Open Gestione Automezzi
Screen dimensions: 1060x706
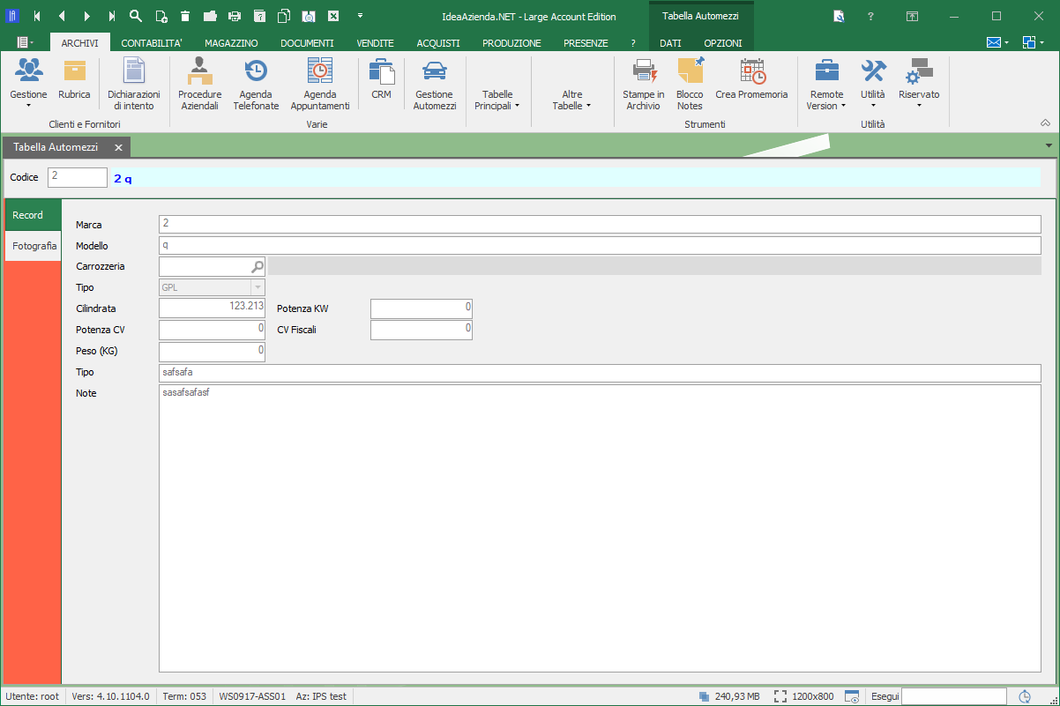(435, 85)
